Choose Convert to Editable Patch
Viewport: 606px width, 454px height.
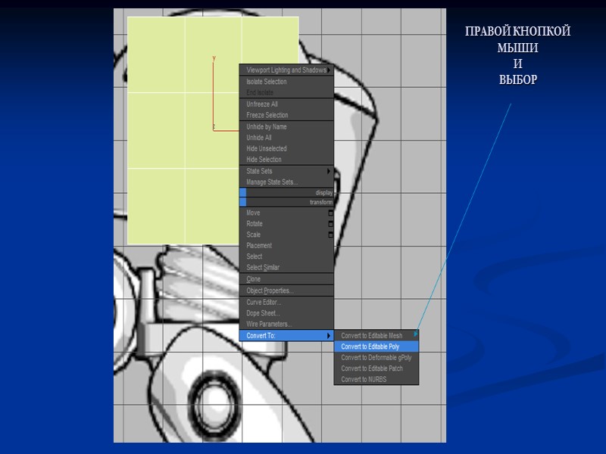(x=376, y=368)
